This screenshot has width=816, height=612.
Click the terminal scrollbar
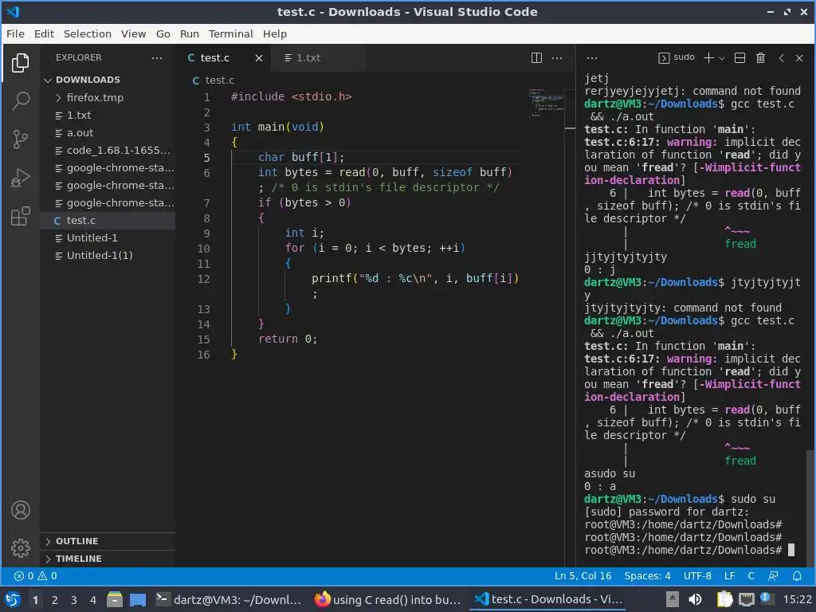point(810,508)
